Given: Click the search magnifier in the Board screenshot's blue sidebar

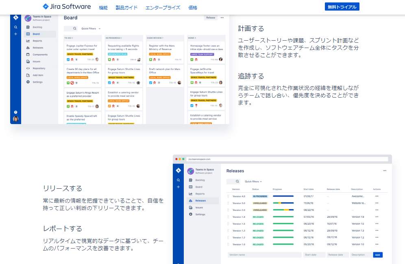Looking at the screenshot, I should (x=16, y=27).
